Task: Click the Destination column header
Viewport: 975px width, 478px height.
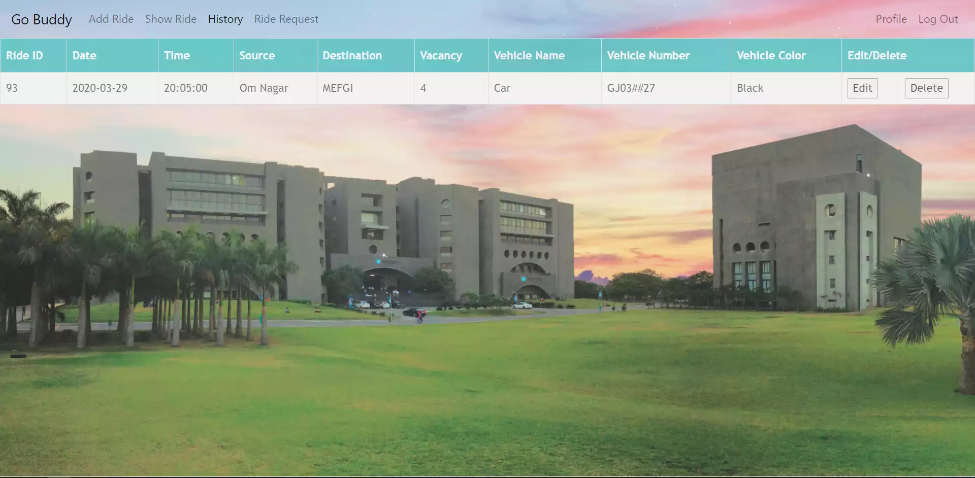Action: pos(352,55)
